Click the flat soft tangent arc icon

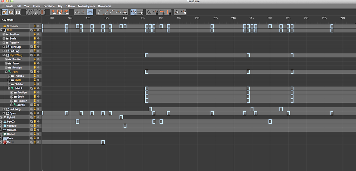click(118, 12)
